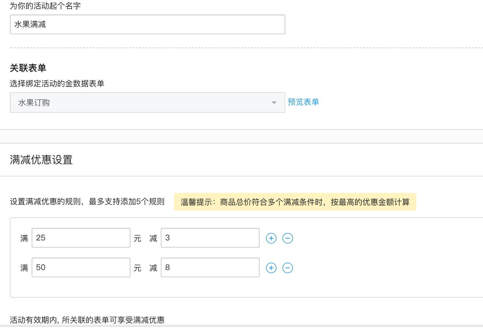This screenshot has height=328, width=483.
Task: Add a rule after the 满25 row
Action: [271, 238]
